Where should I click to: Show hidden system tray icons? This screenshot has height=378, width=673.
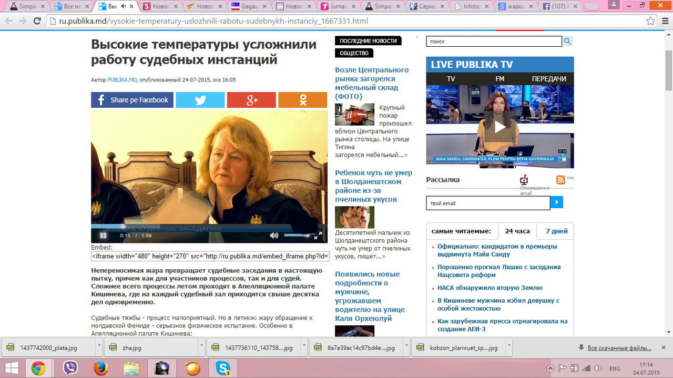tap(550, 368)
